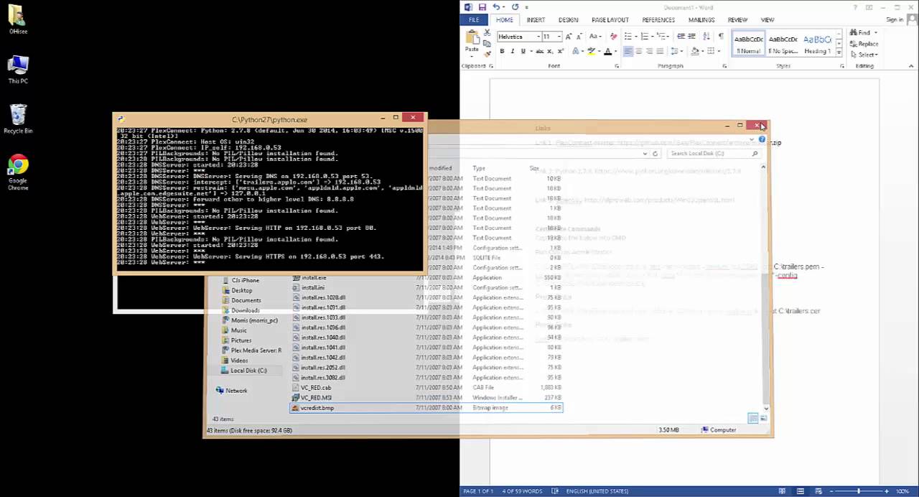
Task: Open the FILE tab in Word
Action: (474, 20)
